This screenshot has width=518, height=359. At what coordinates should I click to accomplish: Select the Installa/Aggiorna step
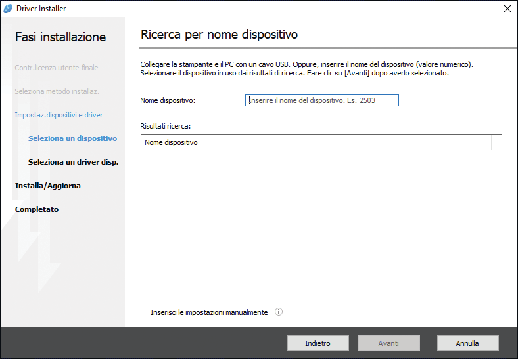tap(48, 186)
